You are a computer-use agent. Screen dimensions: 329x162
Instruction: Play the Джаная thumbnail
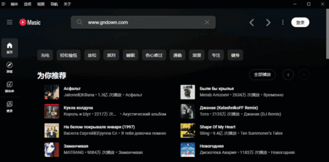(188, 111)
